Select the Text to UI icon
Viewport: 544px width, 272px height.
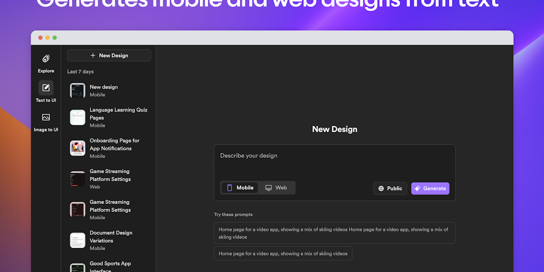pos(46,88)
